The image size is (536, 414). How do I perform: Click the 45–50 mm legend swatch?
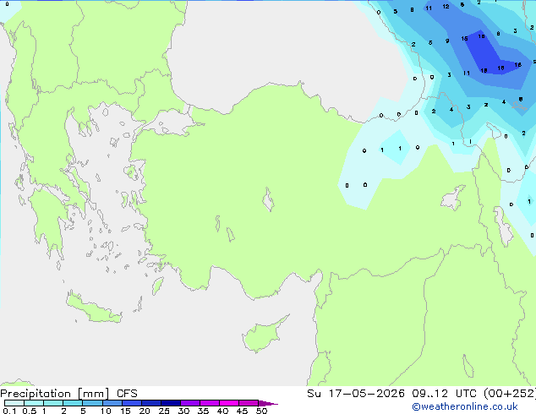pyautogui.click(x=249, y=403)
